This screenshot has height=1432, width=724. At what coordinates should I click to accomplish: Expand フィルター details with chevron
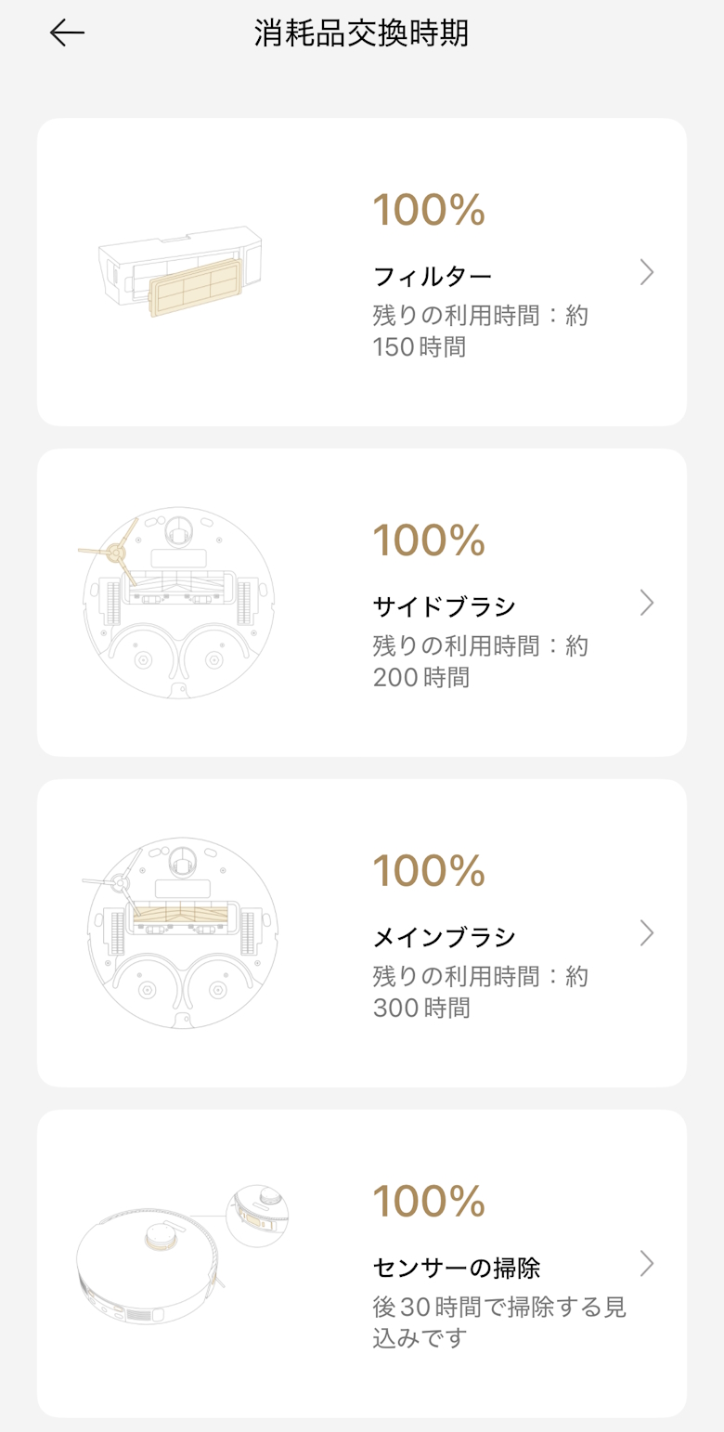coord(647,272)
